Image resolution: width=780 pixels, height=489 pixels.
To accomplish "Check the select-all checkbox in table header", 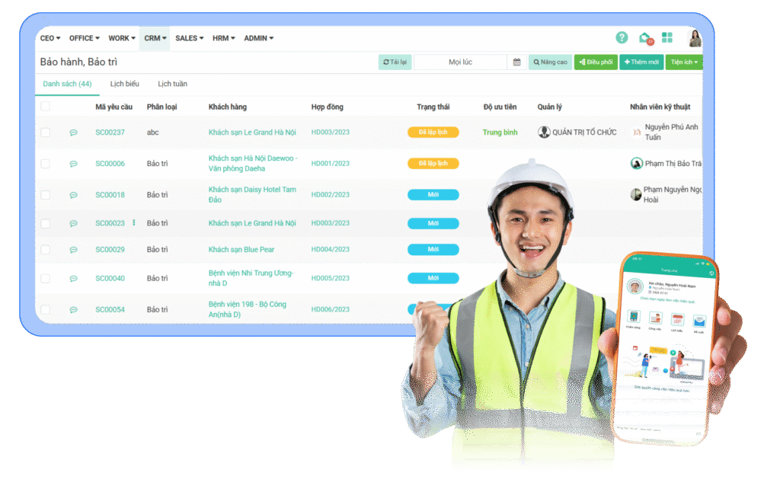I will click(46, 107).
